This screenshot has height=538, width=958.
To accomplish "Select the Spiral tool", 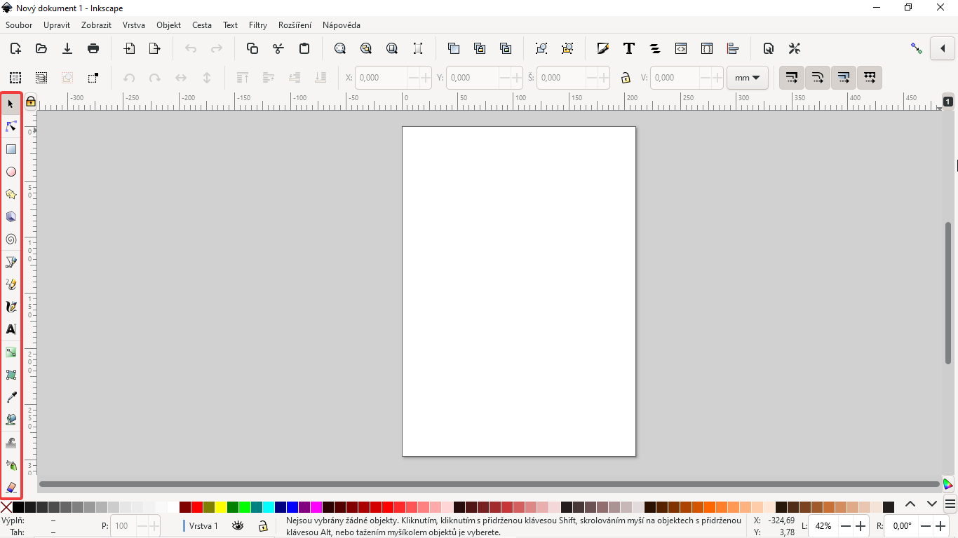I will pos(11,239).
